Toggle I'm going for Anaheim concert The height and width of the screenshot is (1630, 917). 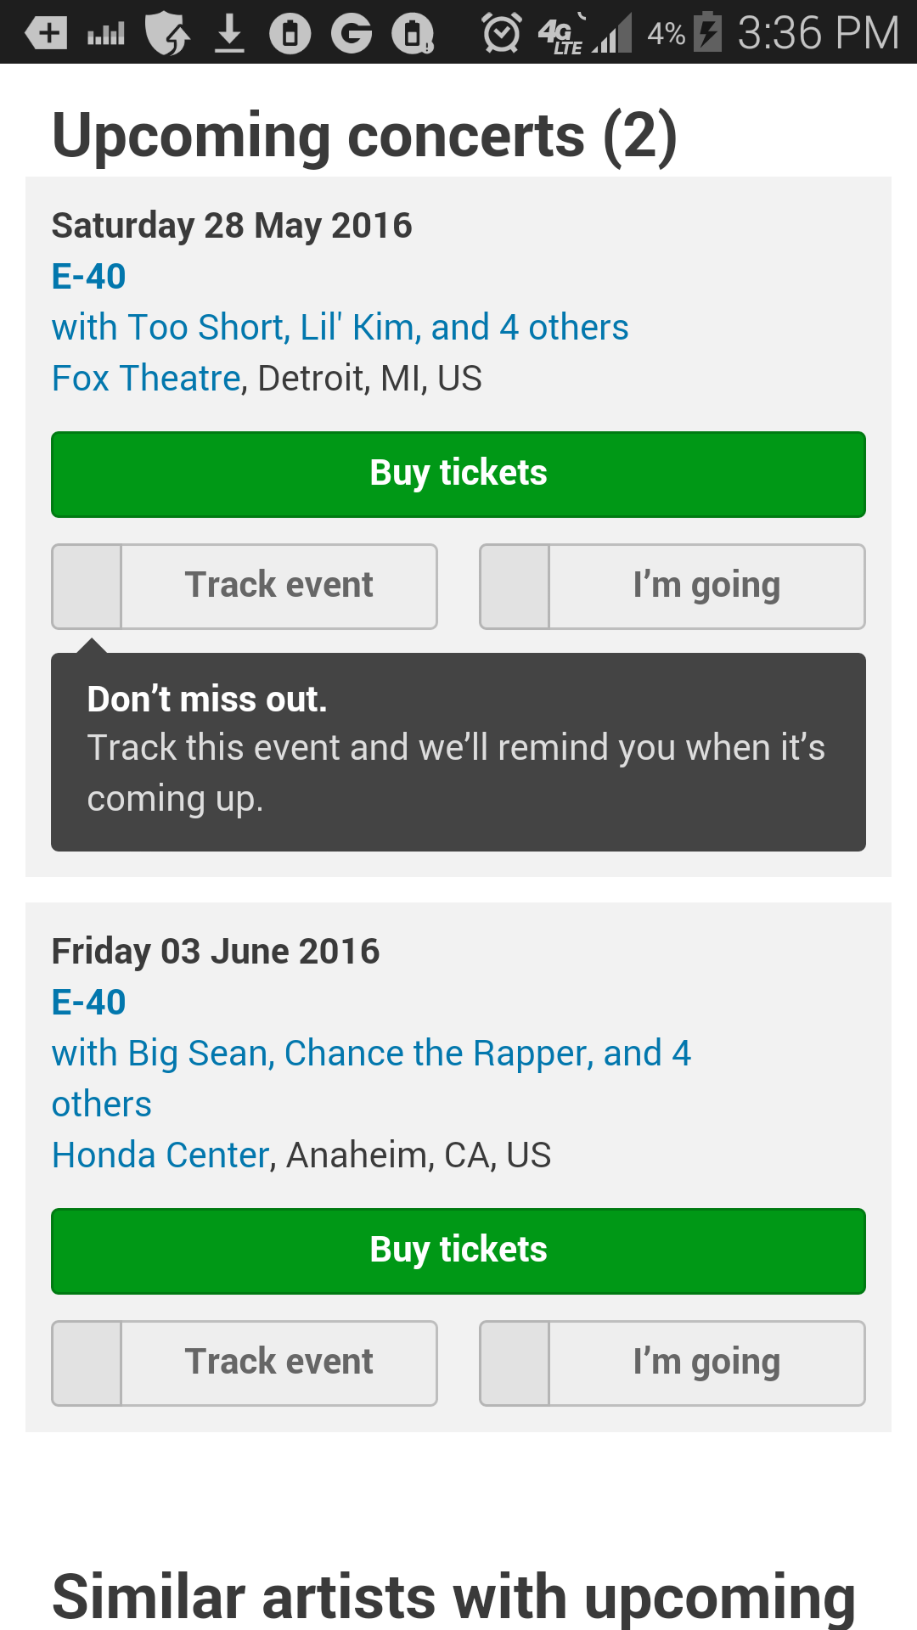click(x=515, y=1363)
